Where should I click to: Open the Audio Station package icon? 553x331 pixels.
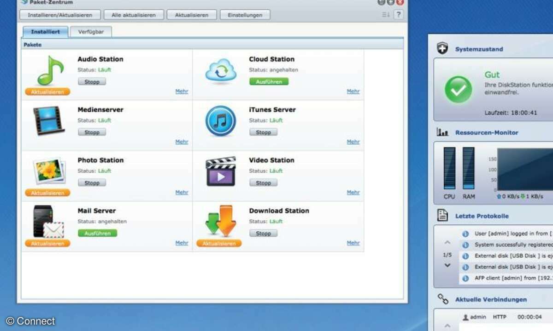click(50, 70)
